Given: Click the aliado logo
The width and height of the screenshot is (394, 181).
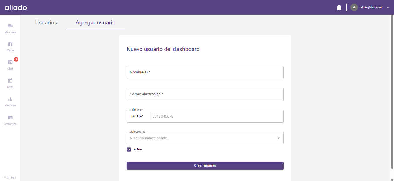Looking at the screenshot, I should pyautogui.click(x=16, y=7).
